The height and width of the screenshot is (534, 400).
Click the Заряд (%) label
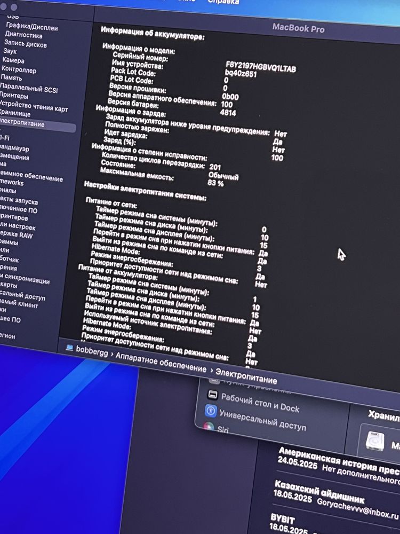(119, 140)
